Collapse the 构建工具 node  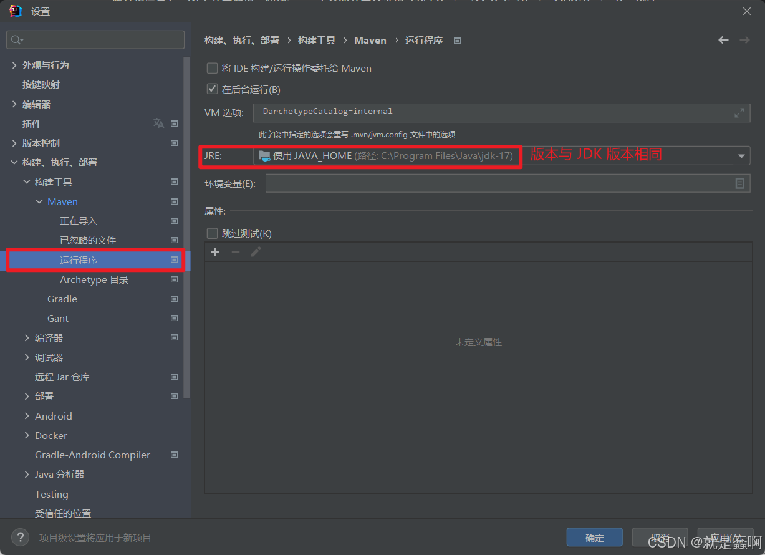pyautogui.click(x=27, y=182)
